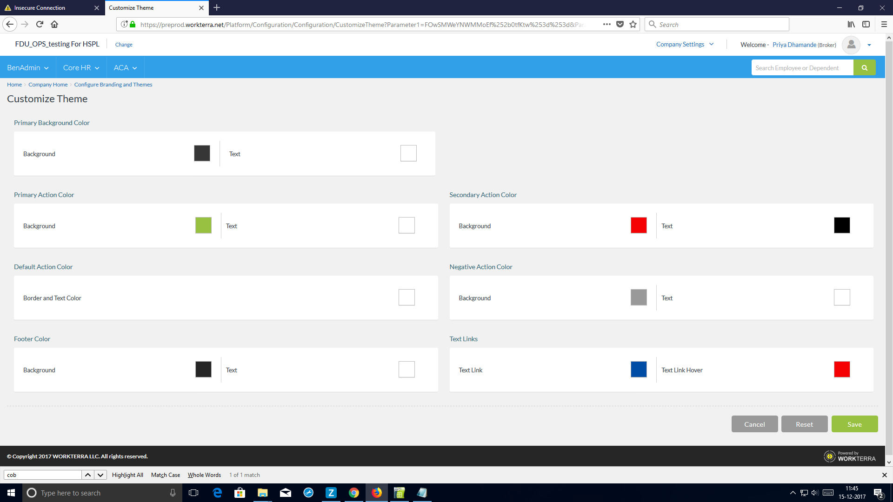Click the employee search magnifier button
The width and height of the screenshot is (893, 502).
point(864,68)
